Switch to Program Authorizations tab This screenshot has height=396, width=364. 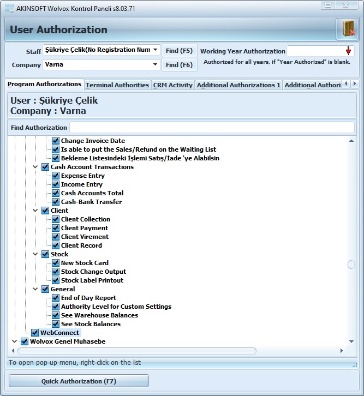click(44, 84)
